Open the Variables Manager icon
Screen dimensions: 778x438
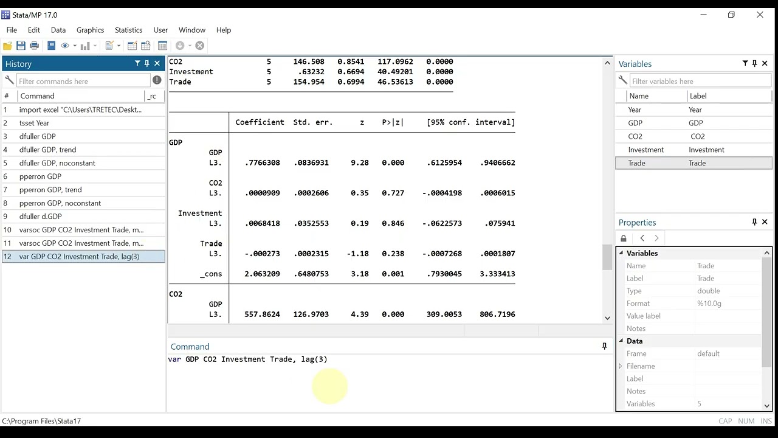tap(162, 46)
